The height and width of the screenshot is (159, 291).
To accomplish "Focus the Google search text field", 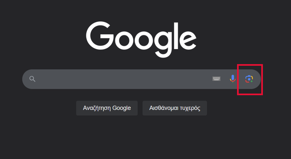I will pos(123,79).
